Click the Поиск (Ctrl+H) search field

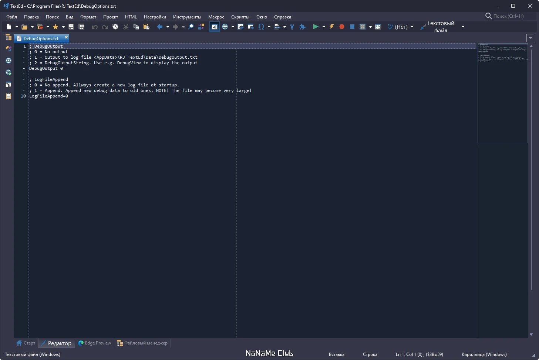click(511, 16)
